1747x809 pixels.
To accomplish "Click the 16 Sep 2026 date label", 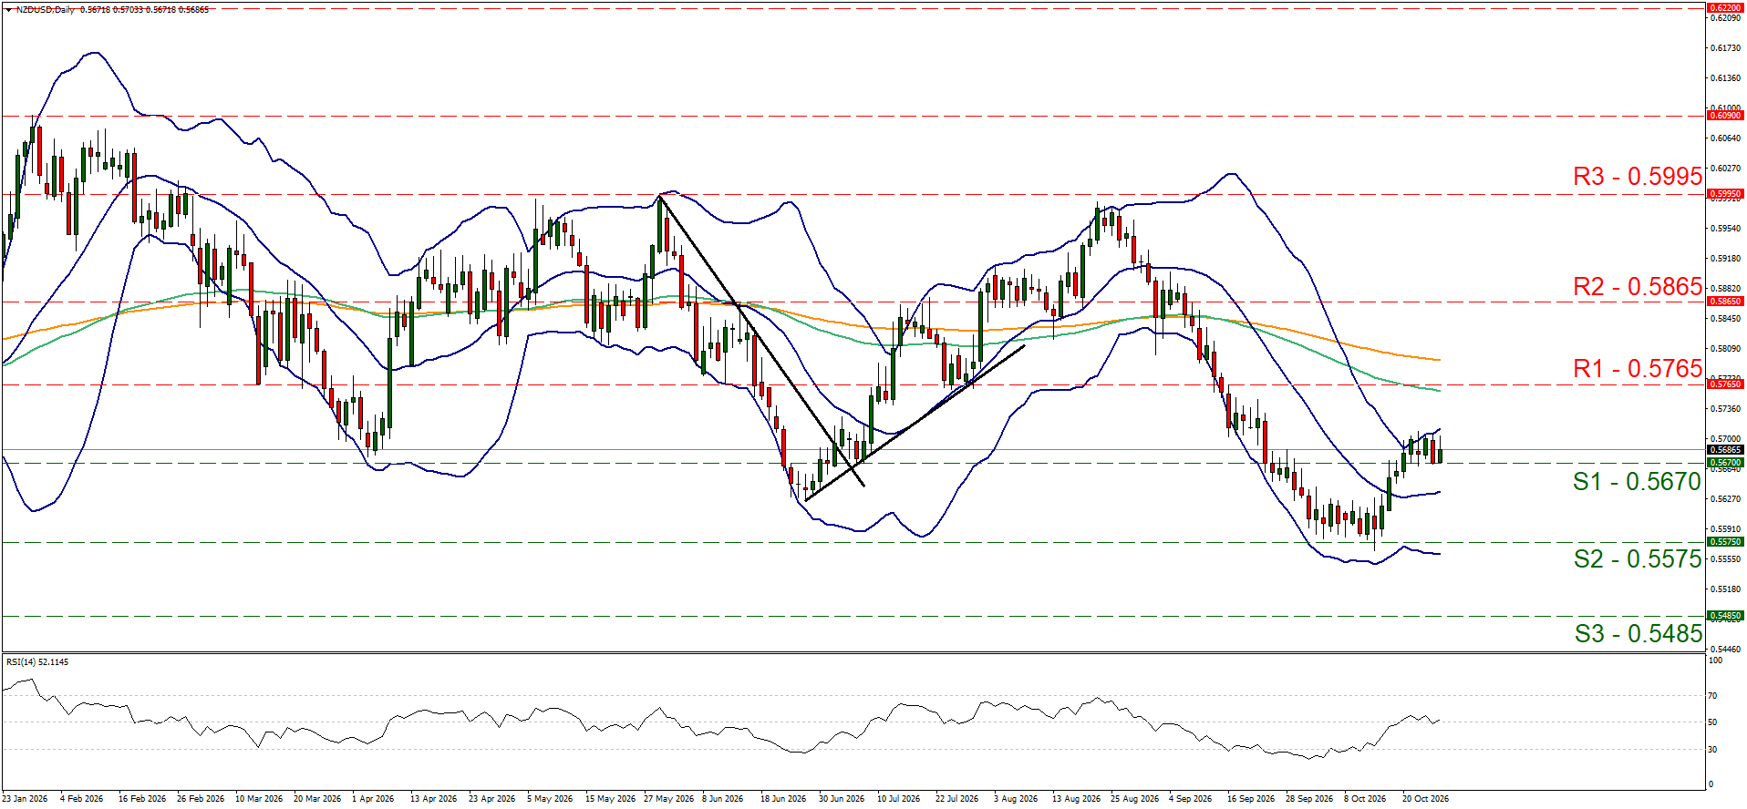I will coord(1251,799).
